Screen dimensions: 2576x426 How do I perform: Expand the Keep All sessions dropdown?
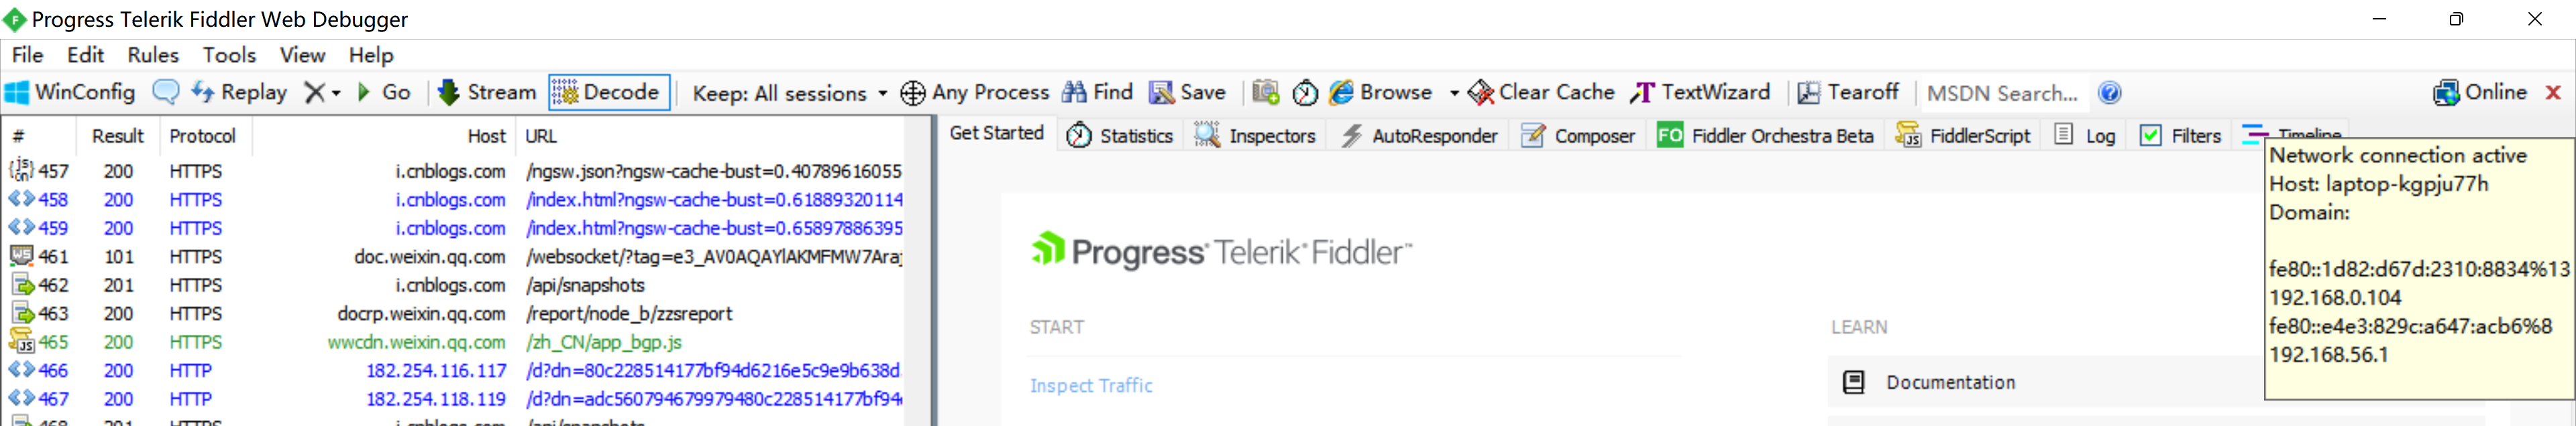tap(882, 94)
